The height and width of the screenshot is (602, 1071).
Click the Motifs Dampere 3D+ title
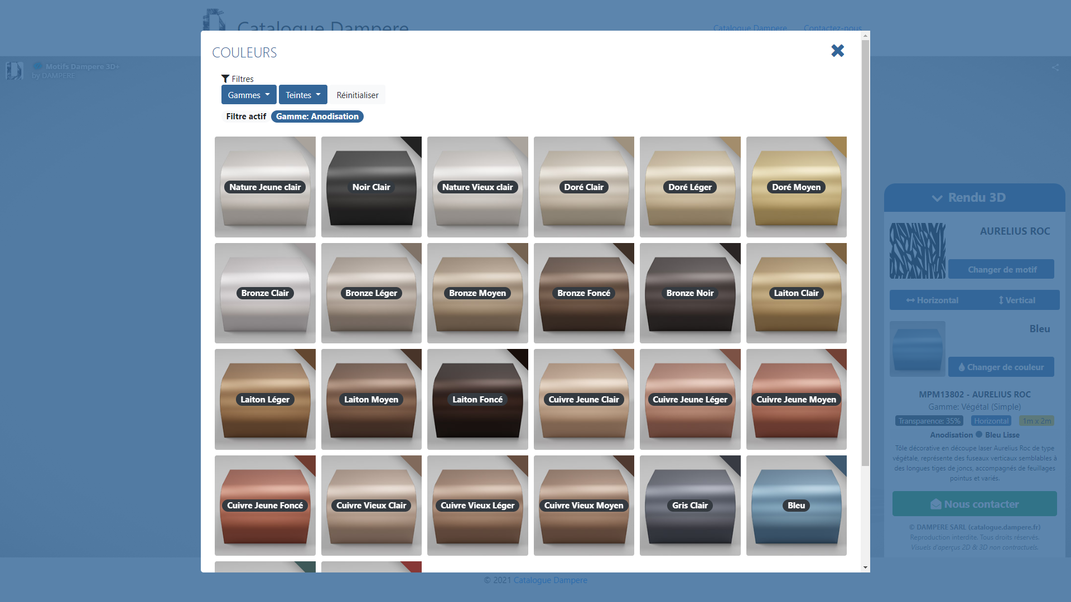[x=83, y=66]
